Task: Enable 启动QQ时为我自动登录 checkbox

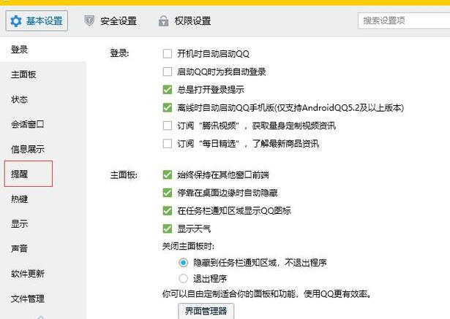Action: (168, 72)
